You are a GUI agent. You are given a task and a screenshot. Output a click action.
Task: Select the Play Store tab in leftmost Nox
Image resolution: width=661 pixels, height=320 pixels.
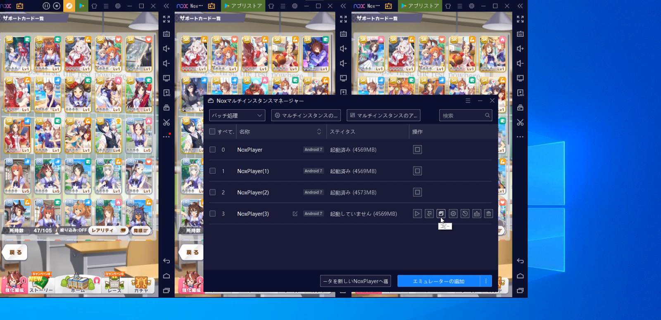point(82,6)
